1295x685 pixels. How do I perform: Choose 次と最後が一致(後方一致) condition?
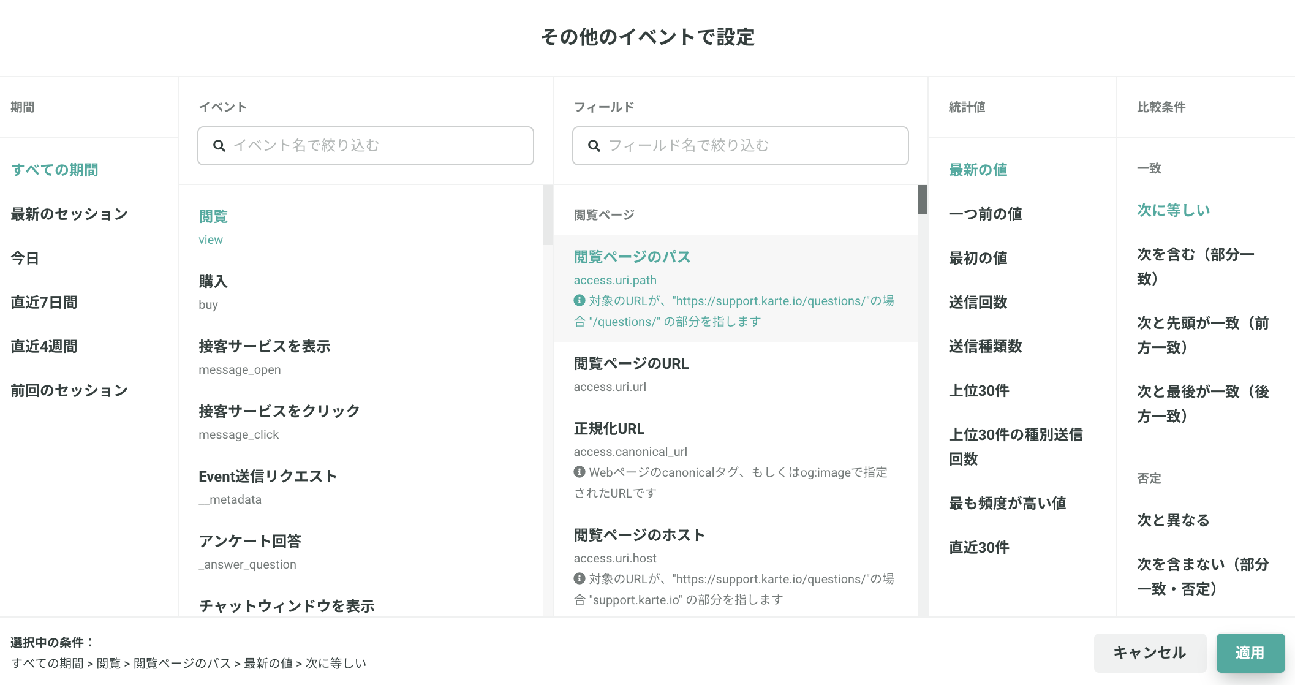[1203, 404]
